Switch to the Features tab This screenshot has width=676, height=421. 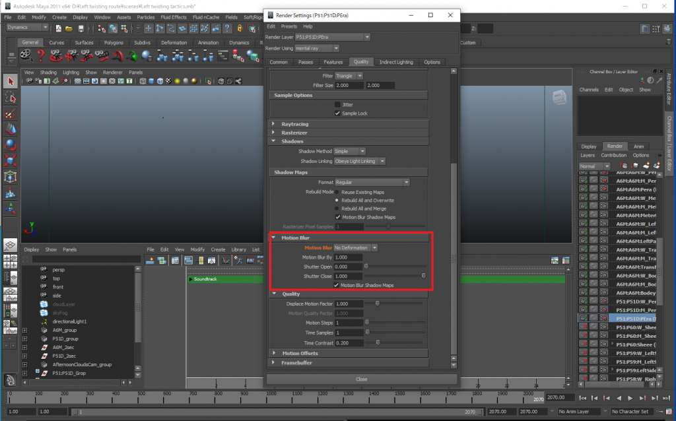coord(333,62)
